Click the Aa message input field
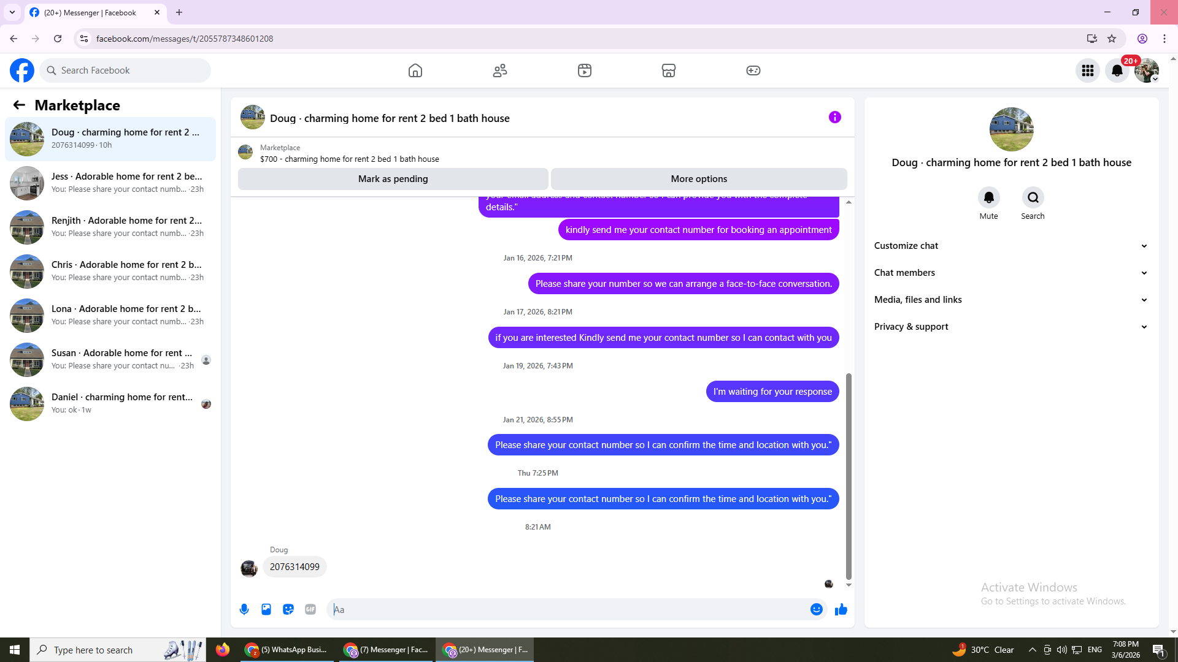Viewport: 1178px width, 662px height. coord(568,609)
